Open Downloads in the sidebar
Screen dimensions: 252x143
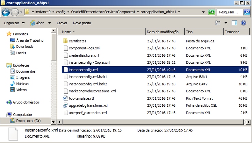[25, 46]
